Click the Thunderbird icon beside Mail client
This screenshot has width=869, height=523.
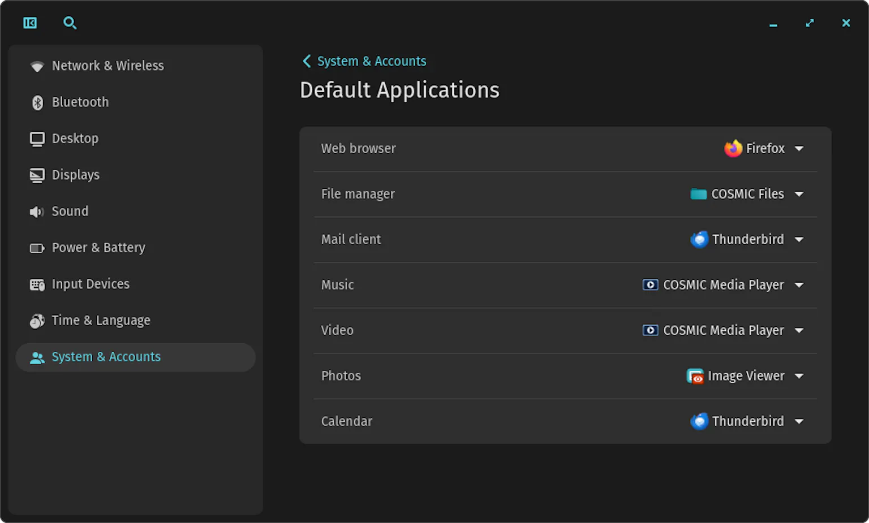click(x=699, y=239)
